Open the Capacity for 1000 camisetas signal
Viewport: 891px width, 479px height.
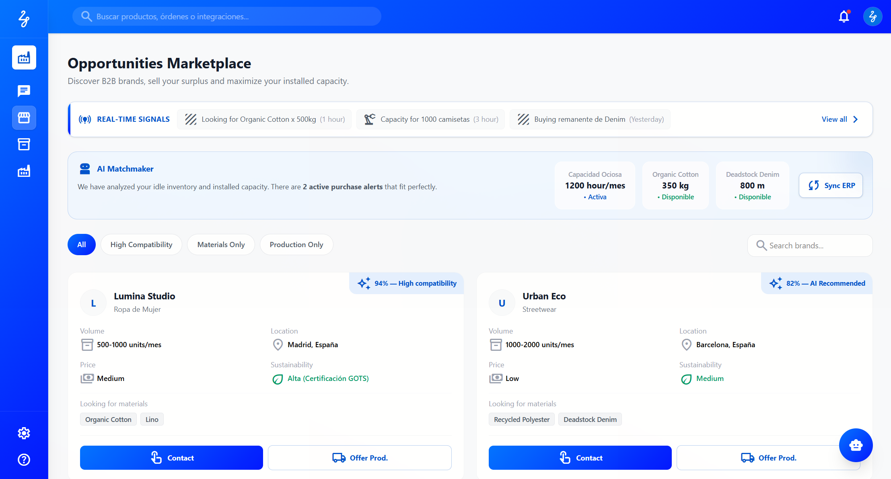coord(430,119)
